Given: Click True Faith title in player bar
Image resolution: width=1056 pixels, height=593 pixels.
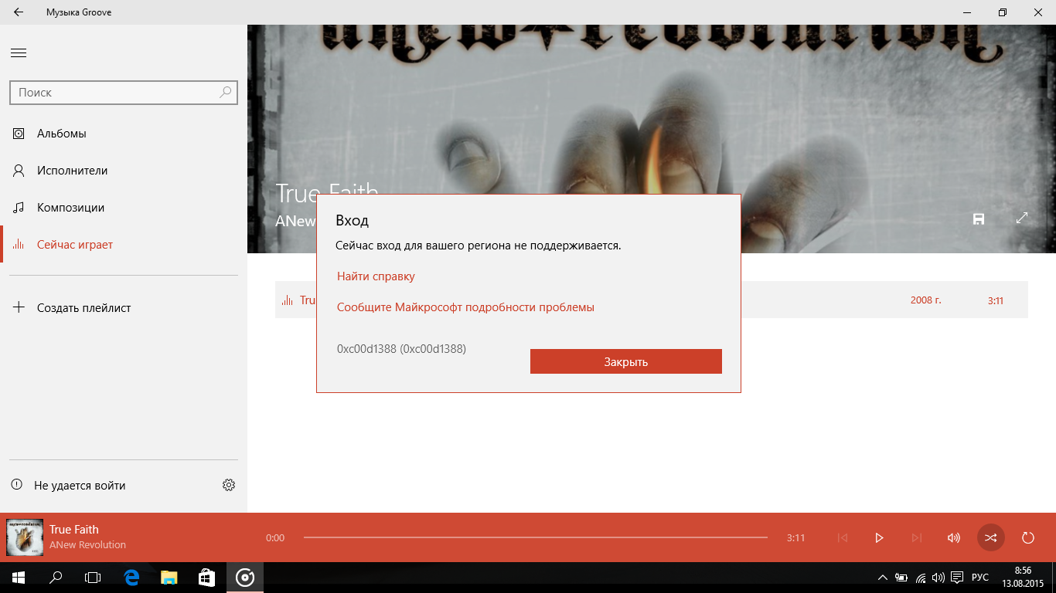Looking at the screenshot, I should pyautogui.click(x=74, y=530).
